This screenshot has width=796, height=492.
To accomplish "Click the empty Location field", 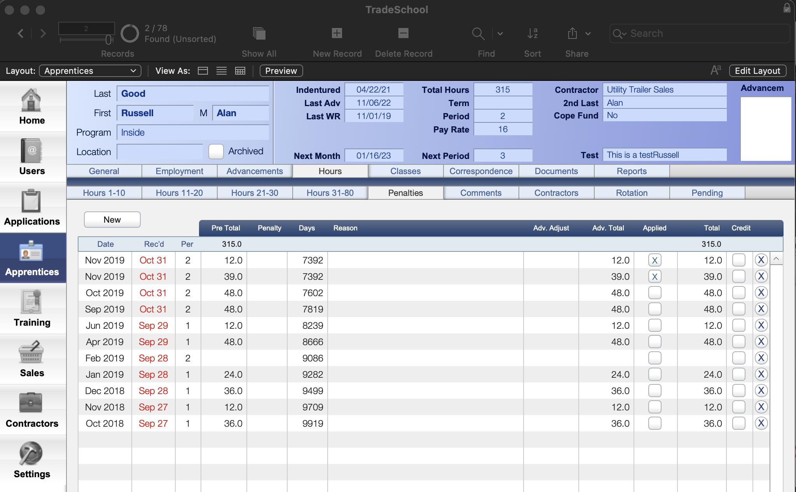I will pos(160,152).
